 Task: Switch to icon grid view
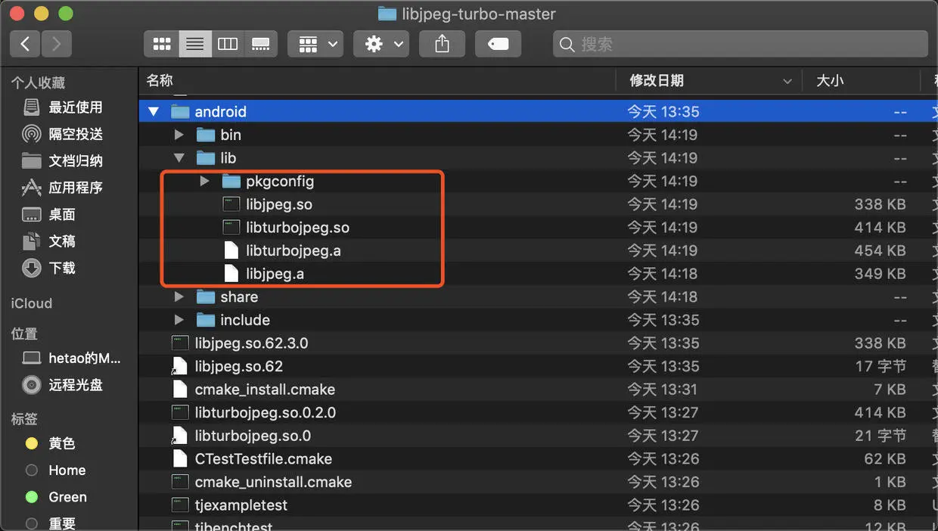[x=162, y=44]
